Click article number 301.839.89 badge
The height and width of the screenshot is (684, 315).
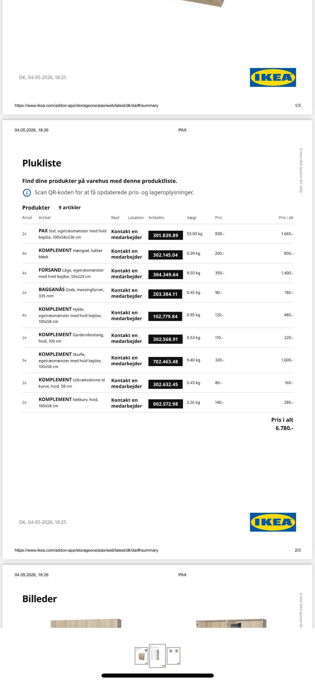pos(165,235)
